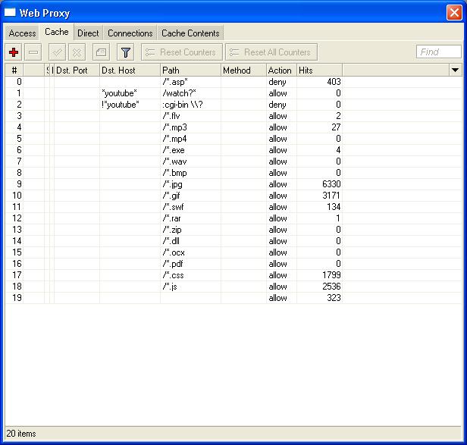Click the Web Proxy window title icon

click(x=10, y=13)
